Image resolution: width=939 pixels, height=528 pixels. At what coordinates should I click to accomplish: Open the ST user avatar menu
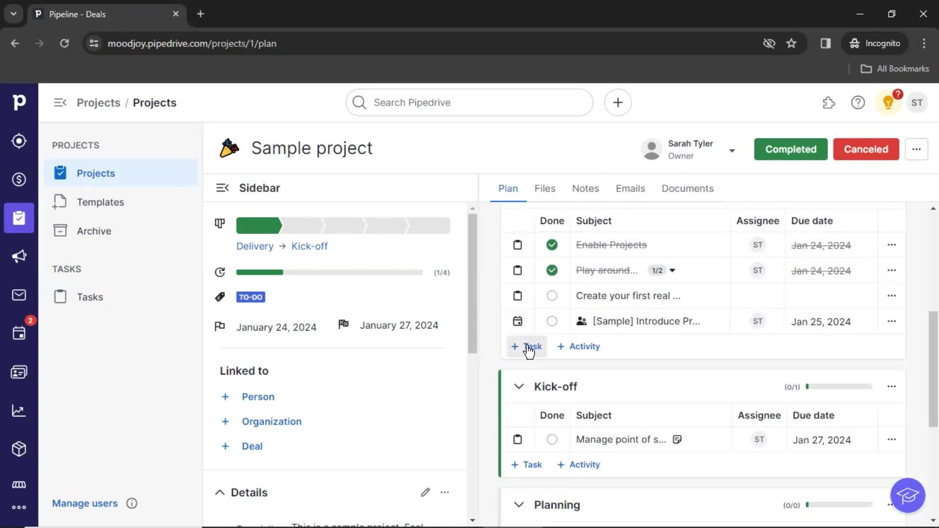point(917,103)
